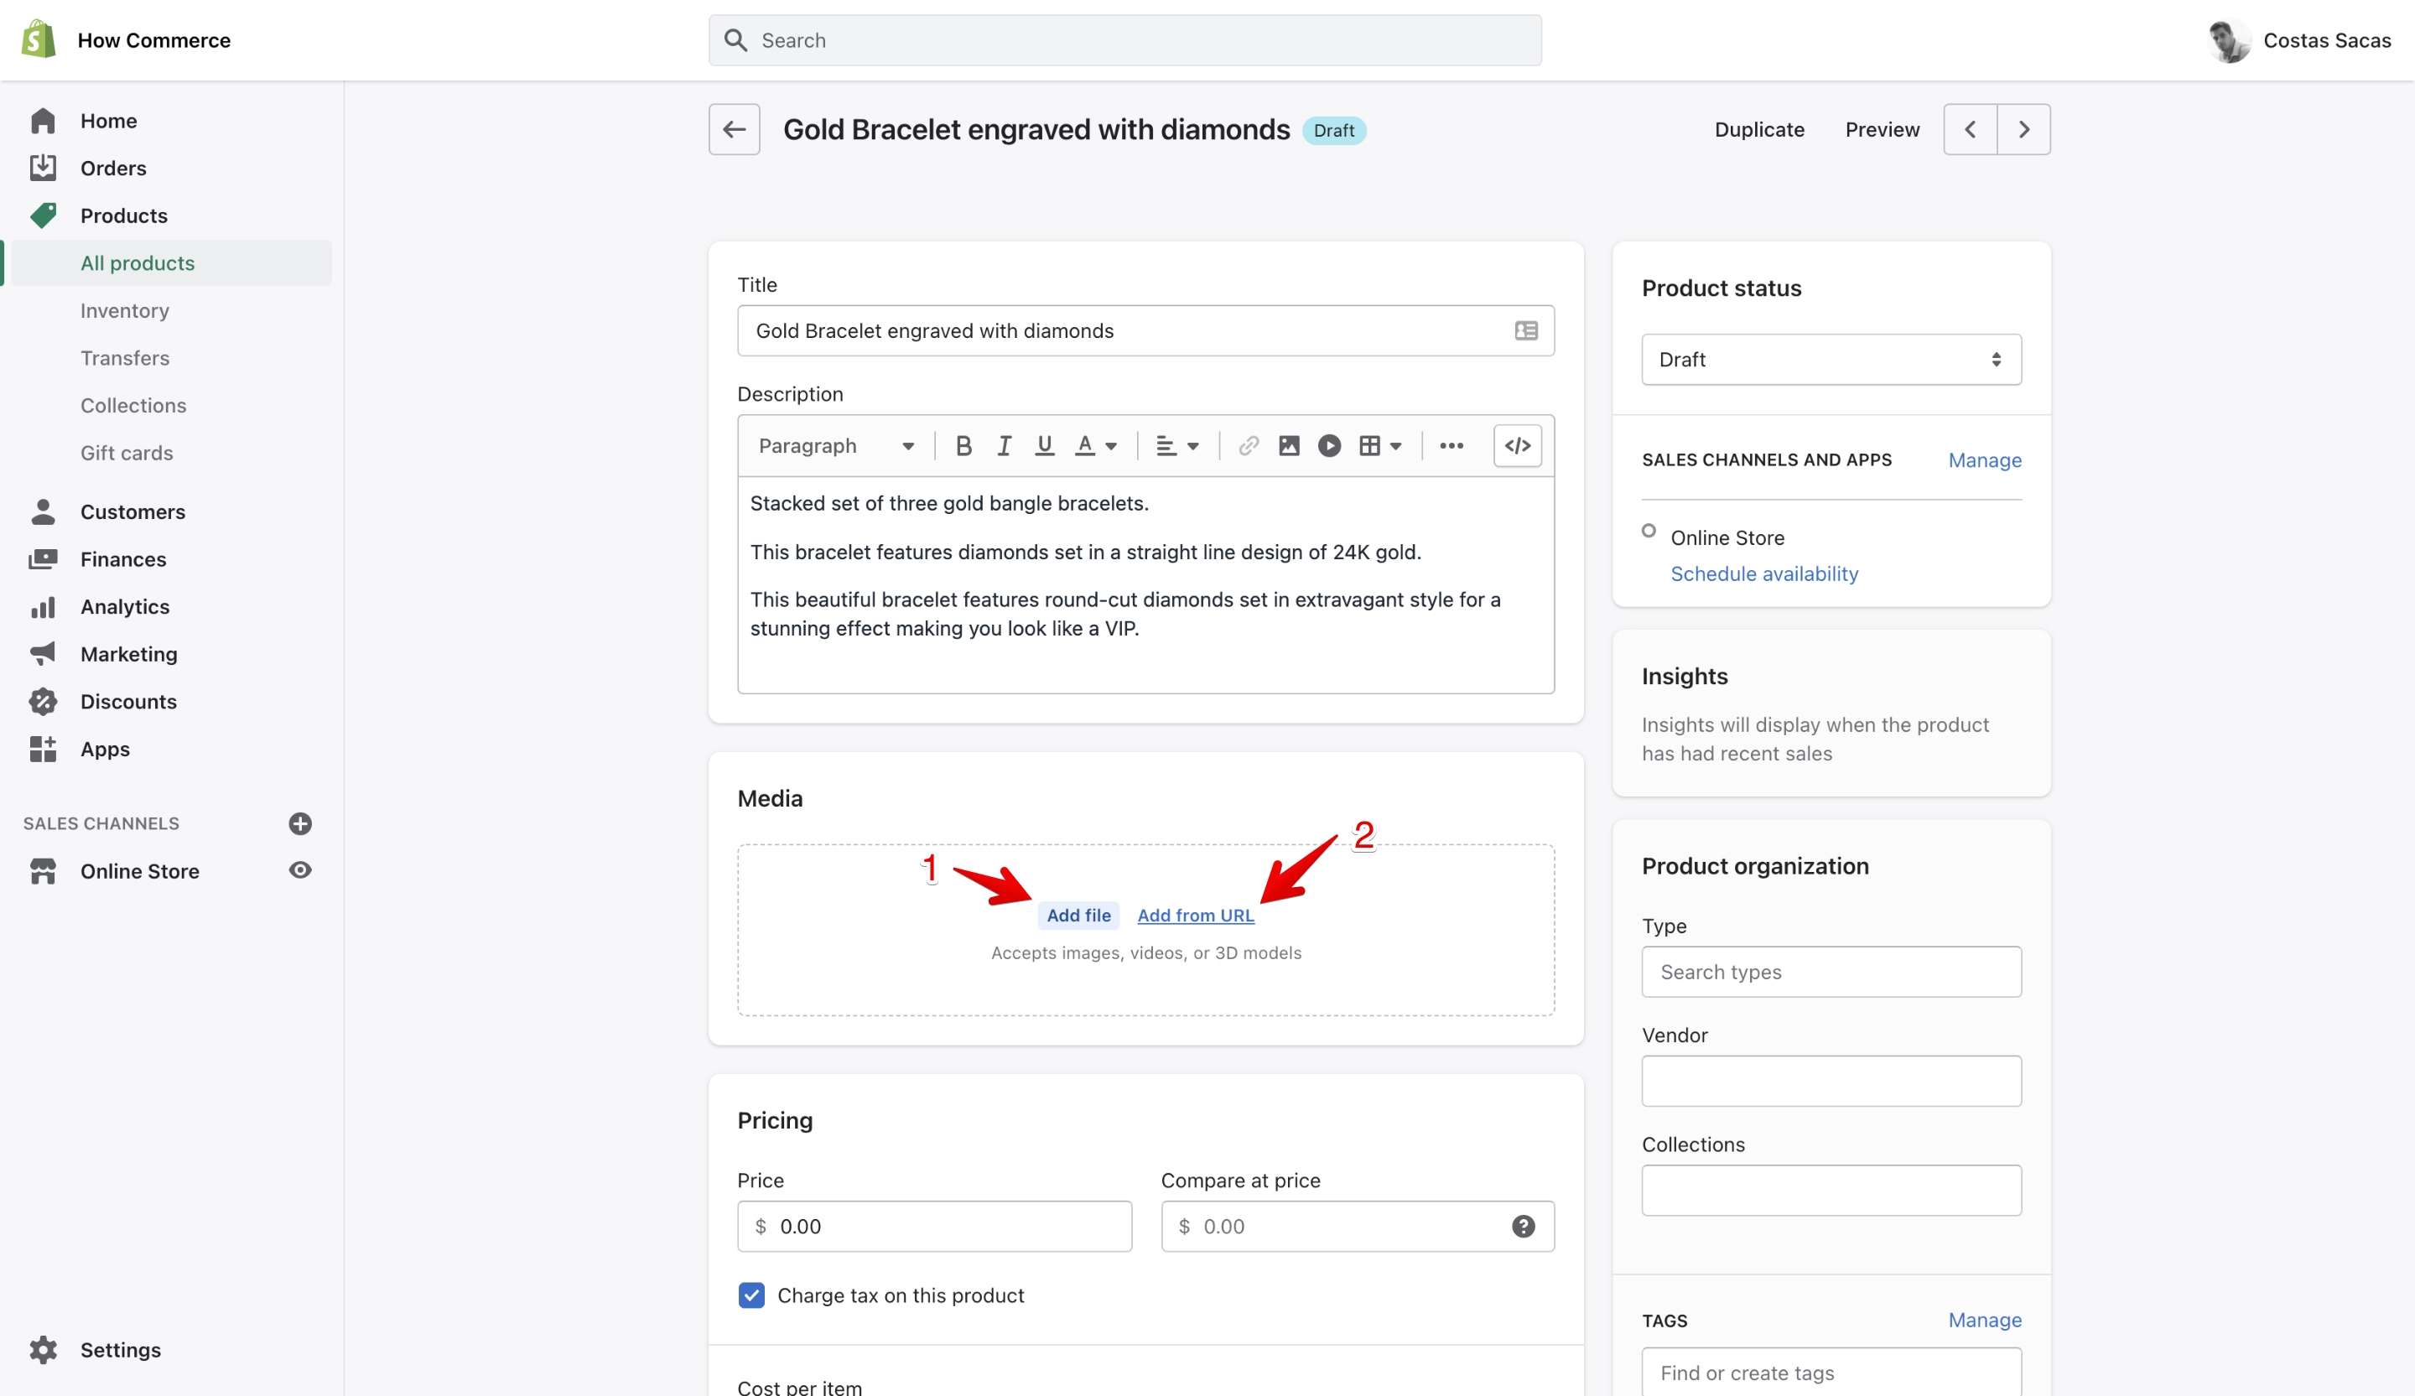Toggle bold formatting in description
Screen dimensions: 2415x1396
coord(964,445)
